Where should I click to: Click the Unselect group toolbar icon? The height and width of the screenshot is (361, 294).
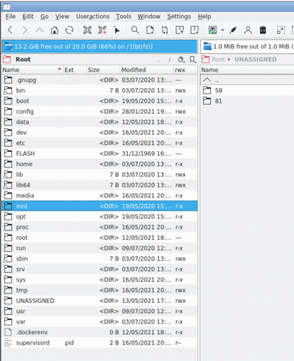coord(102,30)
